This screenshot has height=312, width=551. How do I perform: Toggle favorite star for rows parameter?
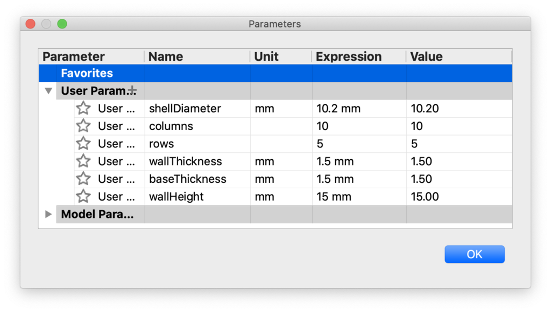(83, 144)
